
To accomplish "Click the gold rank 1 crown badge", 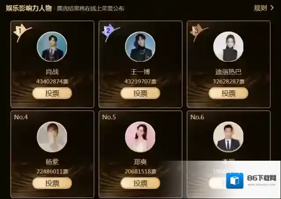I will 21,32.
